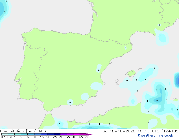Click the legend swatch between 20 and 25
This screenshot has height=138, width=179.
pos(51,134)
